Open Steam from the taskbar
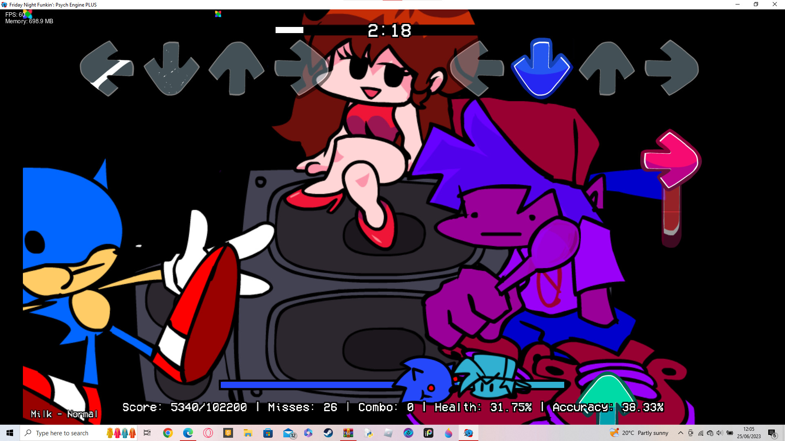This screenshot has width=785, height=441. (328, 433)
